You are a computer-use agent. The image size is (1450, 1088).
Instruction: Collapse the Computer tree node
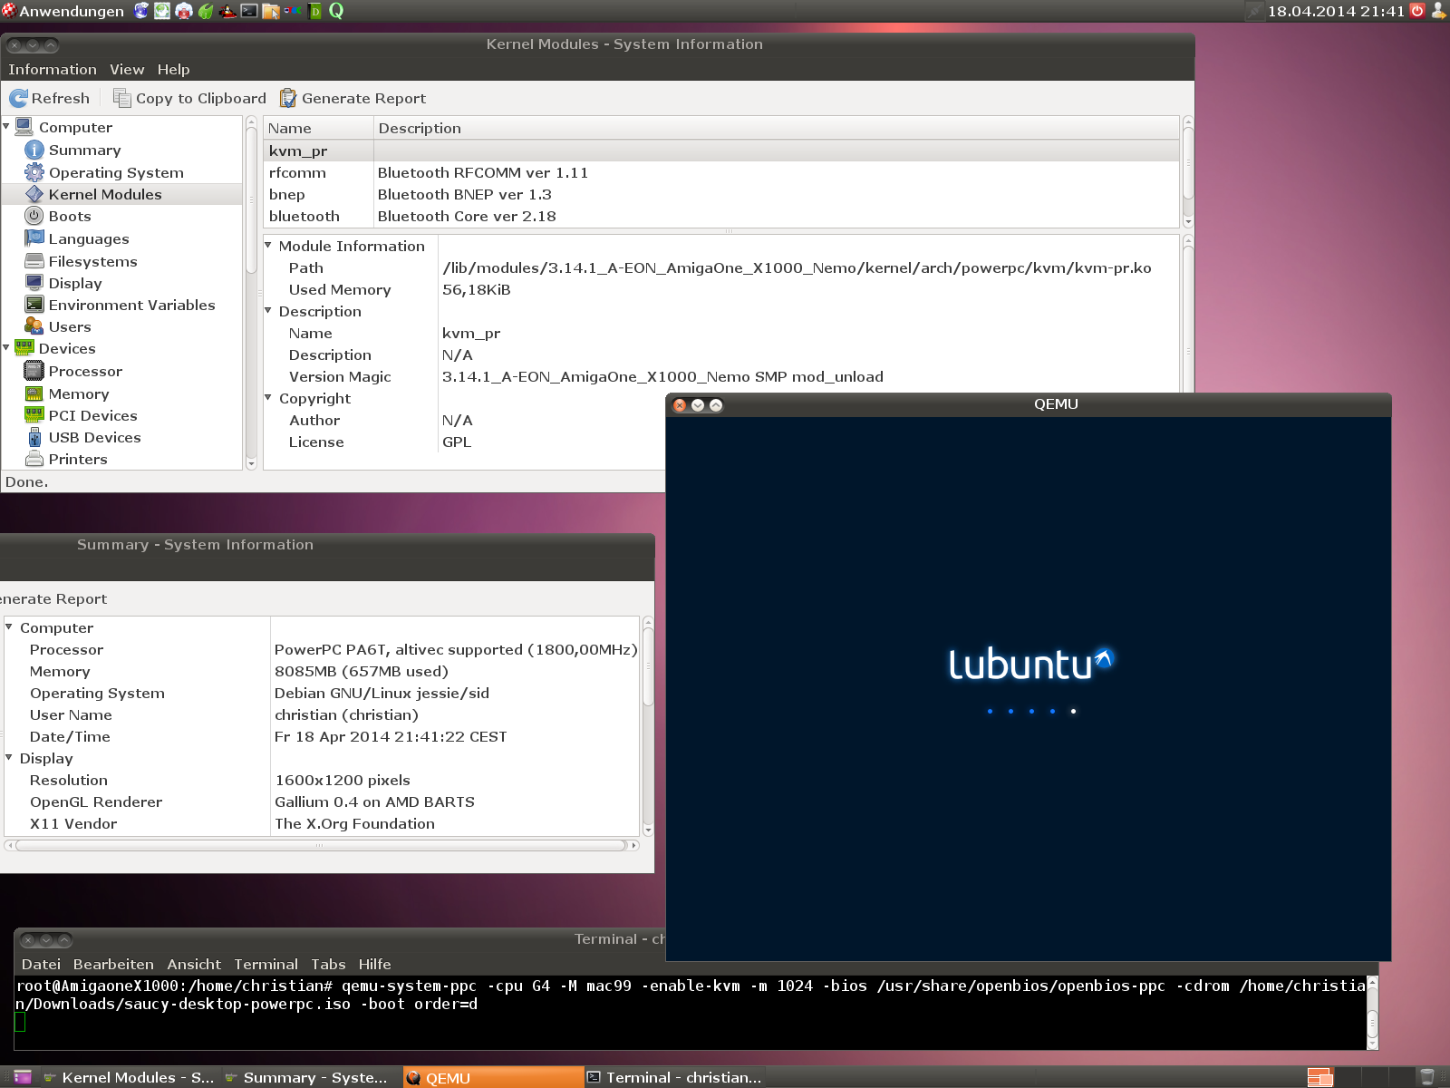tap(7, 127)
